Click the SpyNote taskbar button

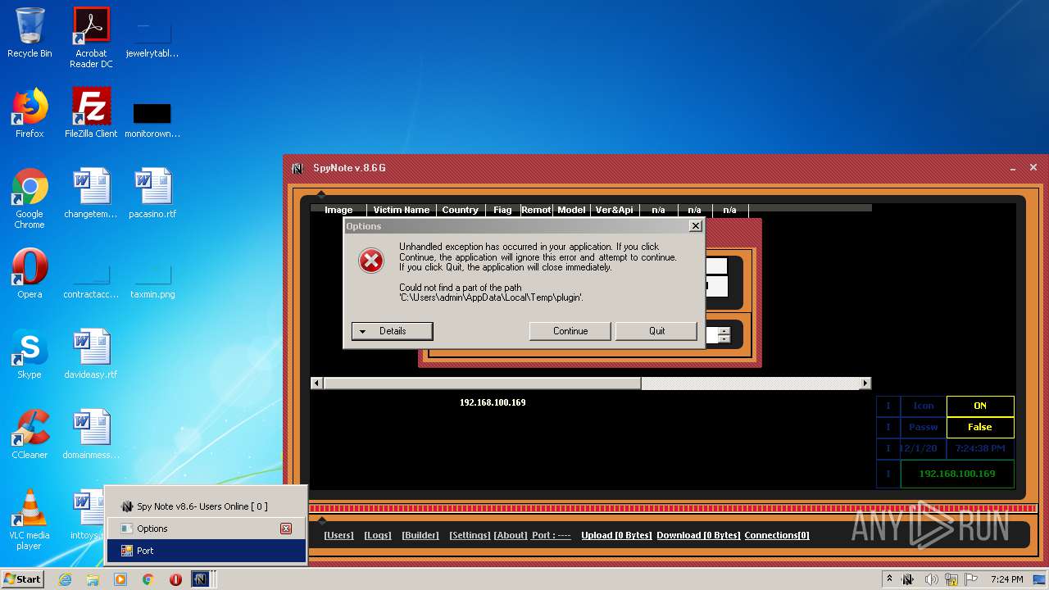click(201, 579)
